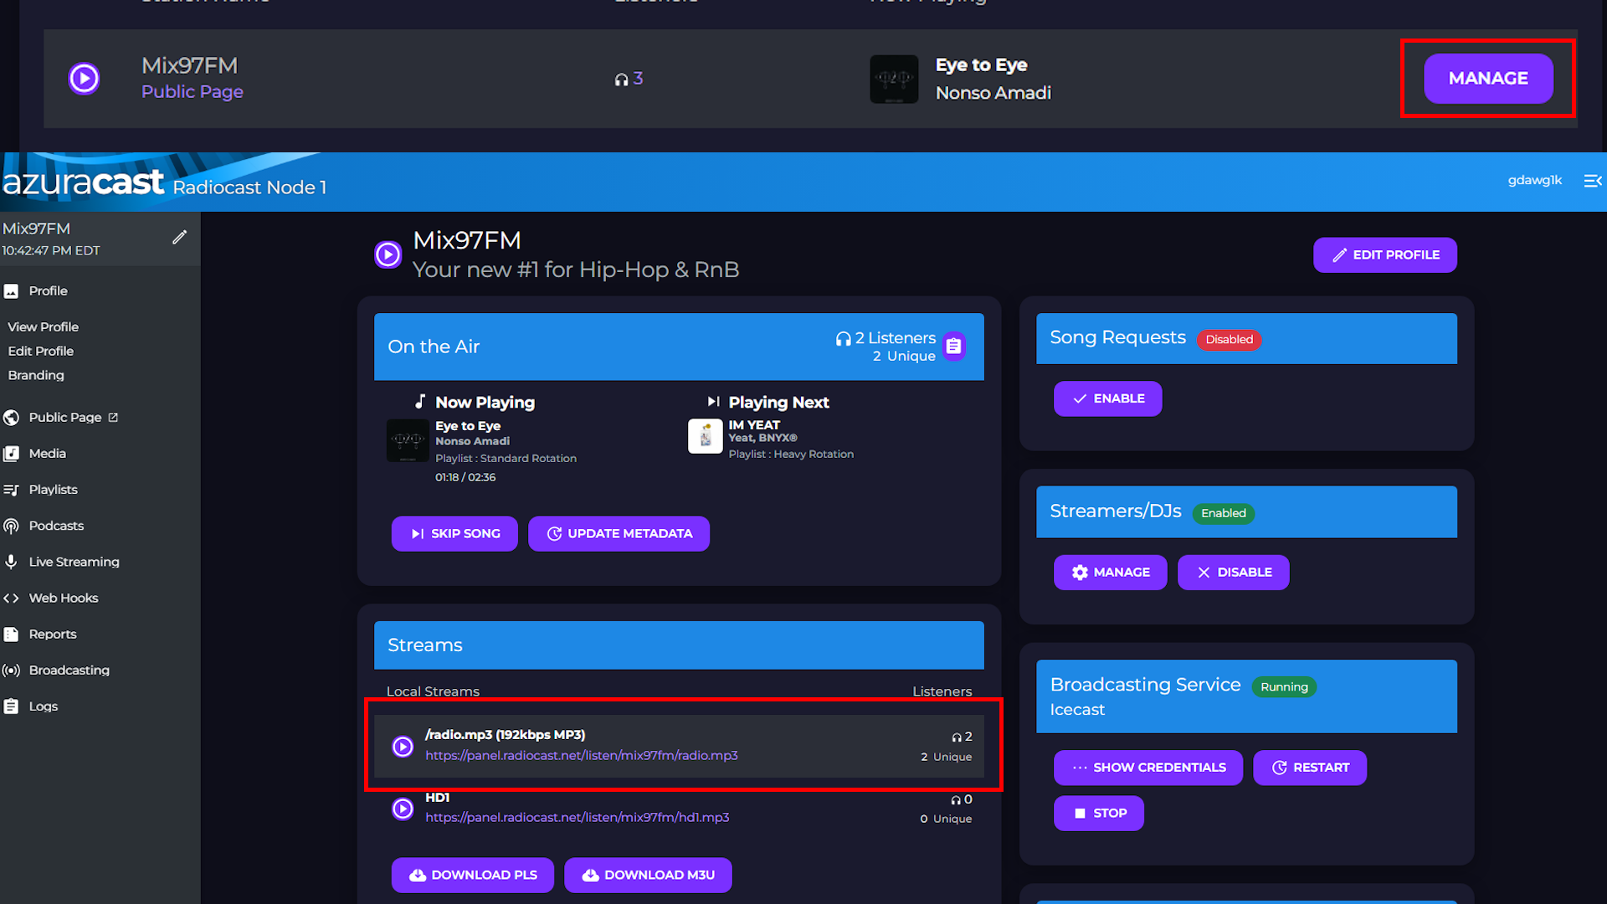
Task: Play the /radio.mp3 192kbps stream
Action: [403, 747]
